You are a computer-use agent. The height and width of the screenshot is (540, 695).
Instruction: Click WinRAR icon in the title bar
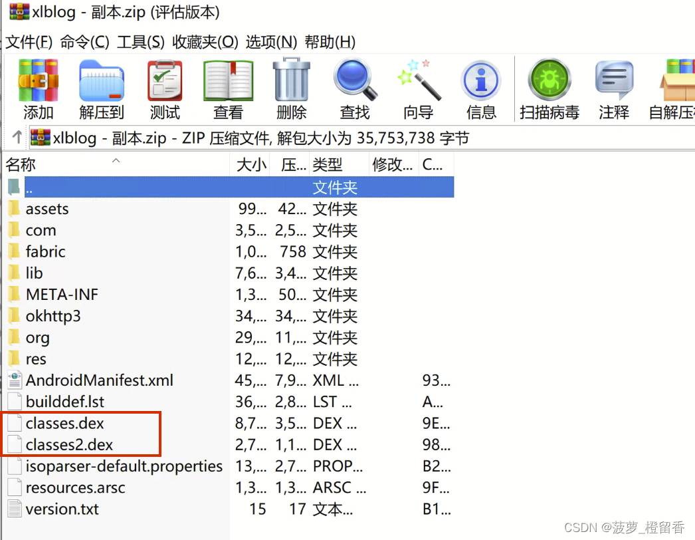click(19, 11)
